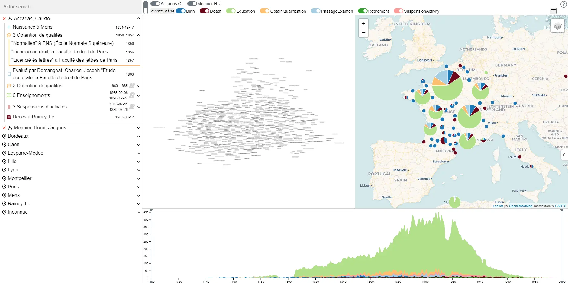Click the pause icon beside '3 Suspensions d'activités'
The width and height of the screenshot is (568, 283).
9,107
